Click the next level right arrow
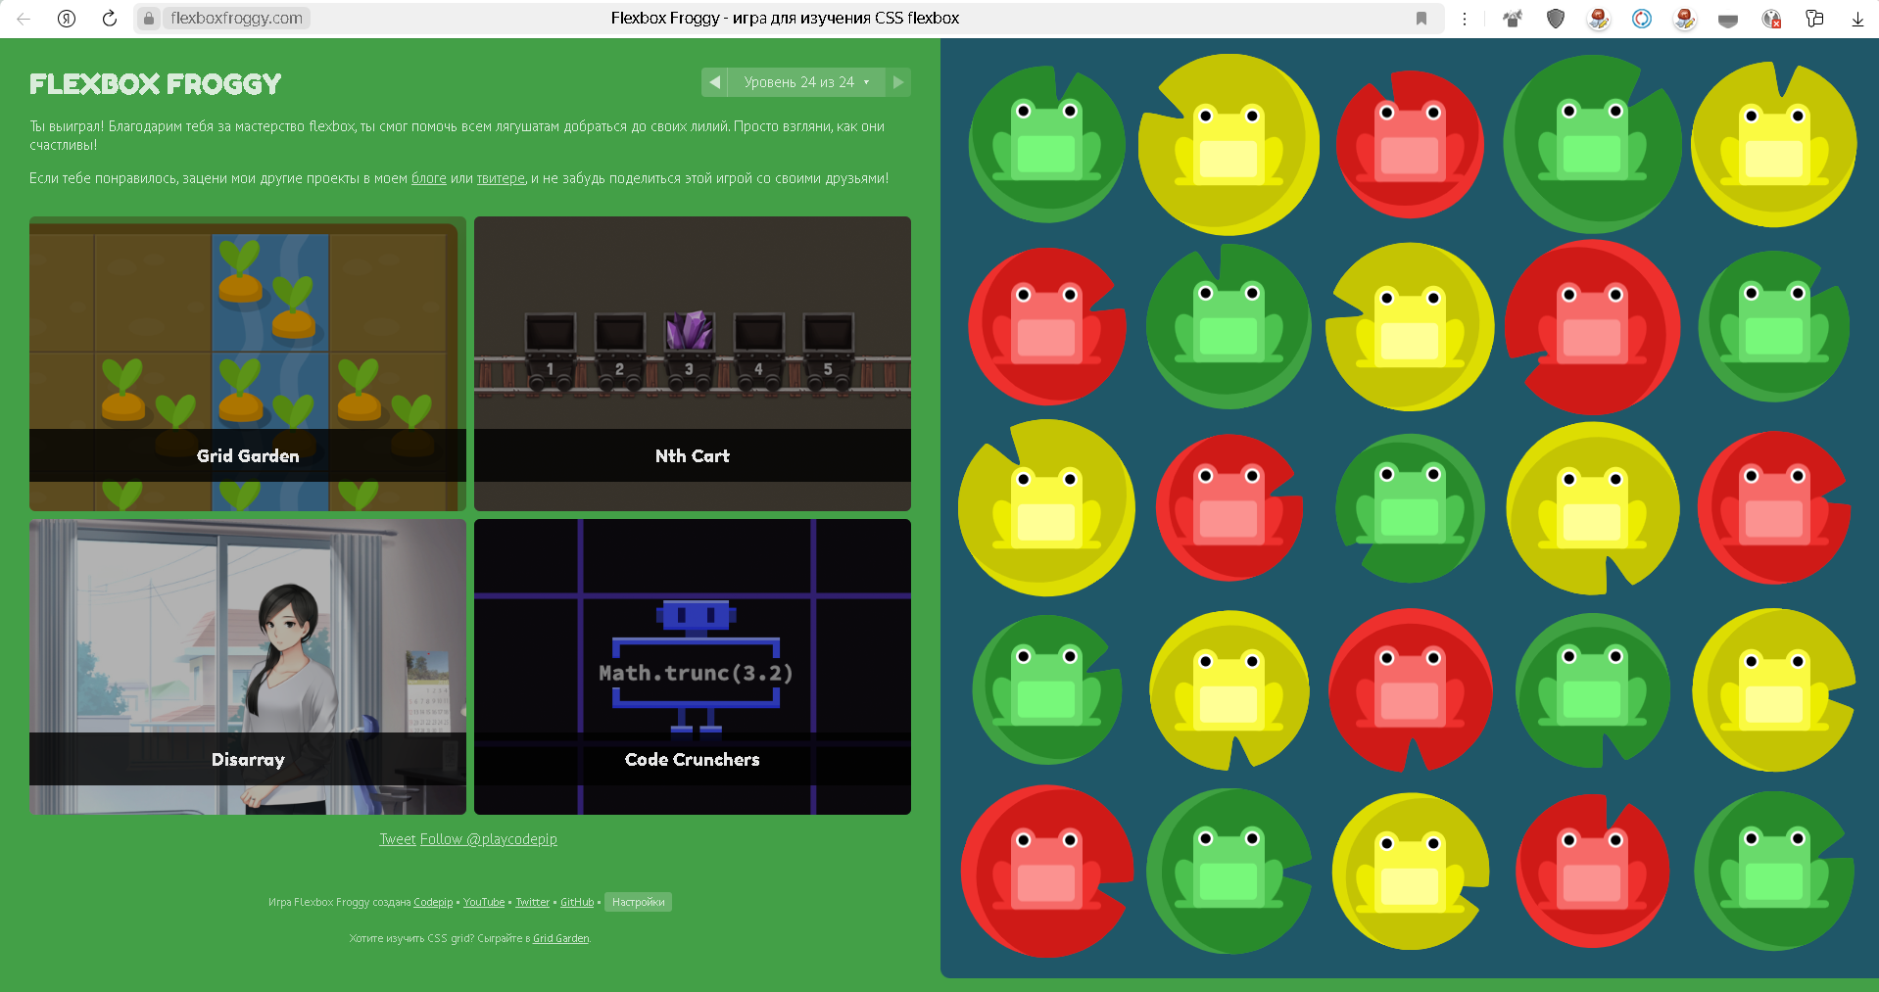Screen dimensions: 1879x992 click(898, 82)
